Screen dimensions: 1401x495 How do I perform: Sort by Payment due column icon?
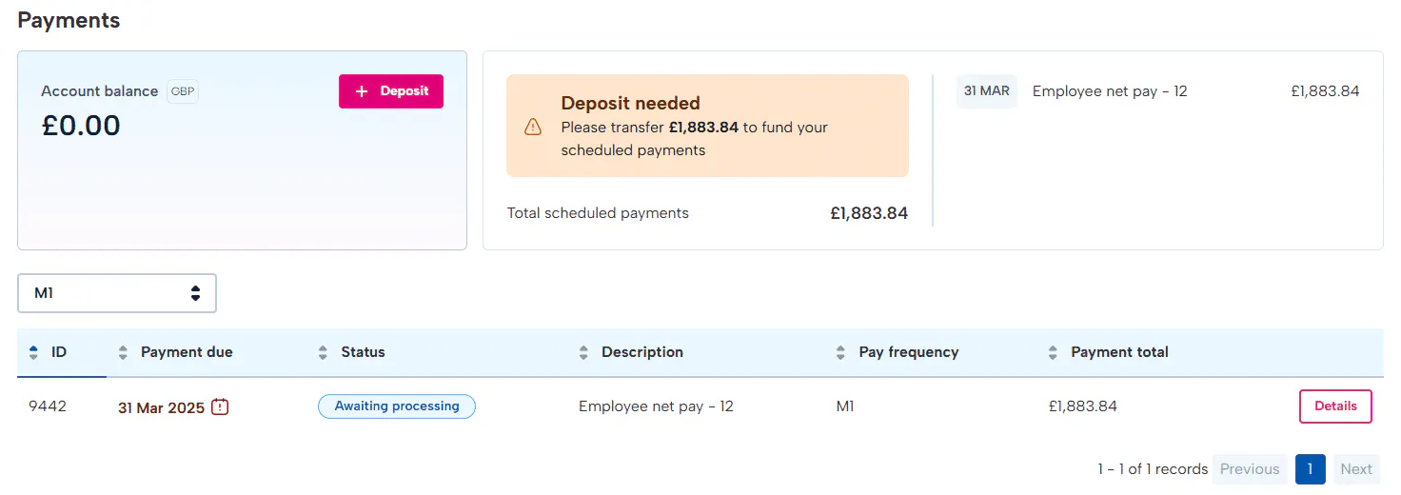[123, 352]
